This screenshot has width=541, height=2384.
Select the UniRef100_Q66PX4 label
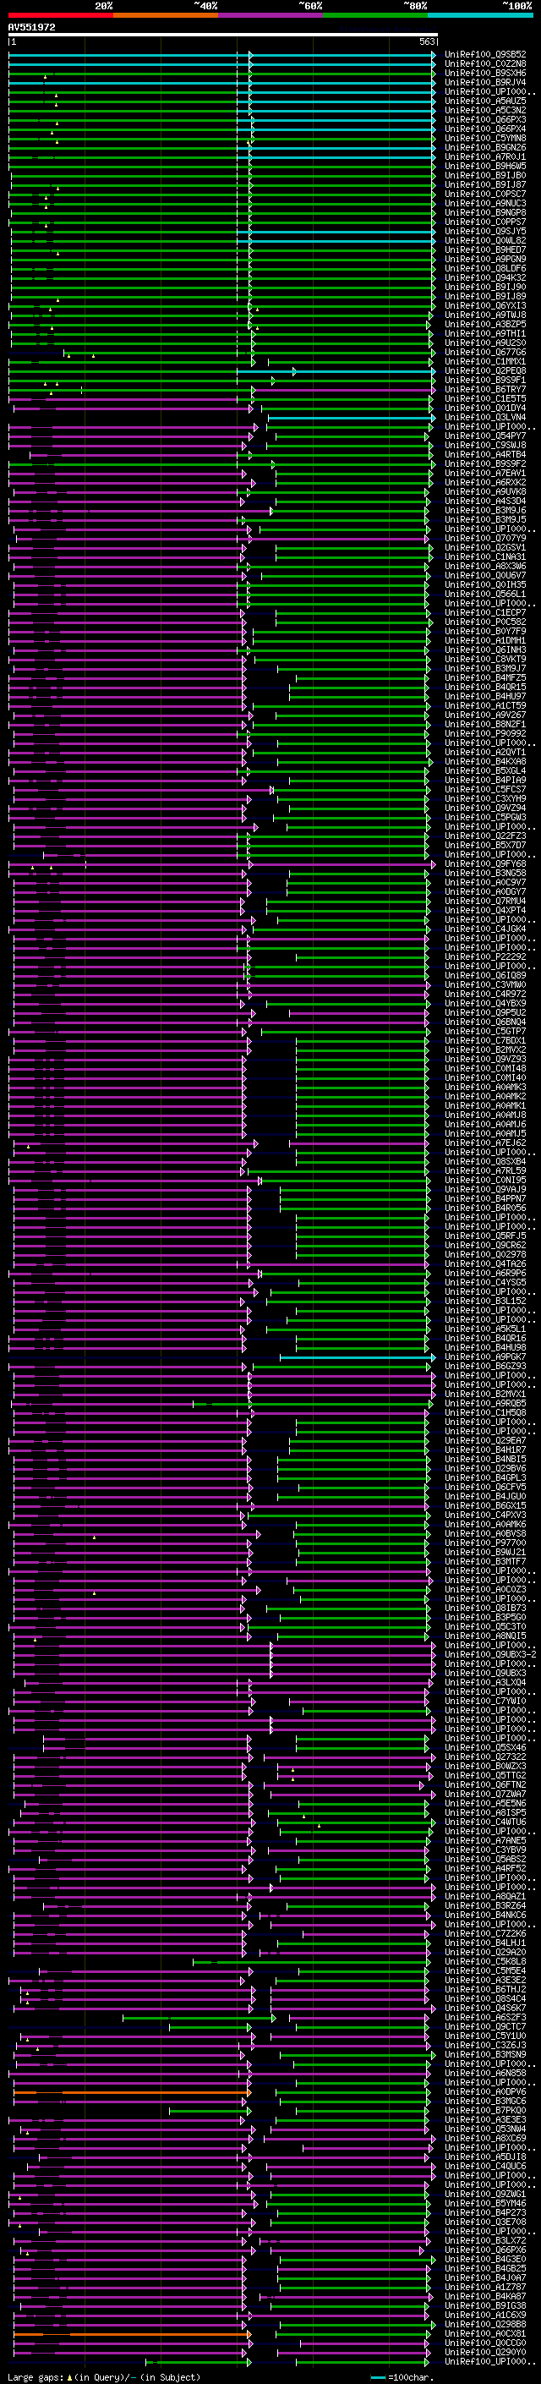(485, 129)
